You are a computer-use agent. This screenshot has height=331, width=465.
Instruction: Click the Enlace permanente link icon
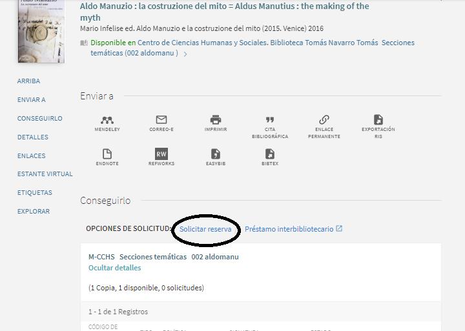coord(324,120)
